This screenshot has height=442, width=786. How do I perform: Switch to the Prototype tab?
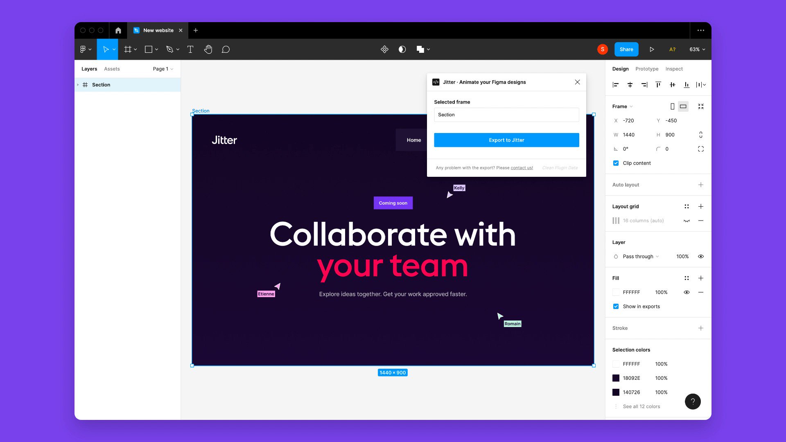pyautogui.click(x=647, y=69)
